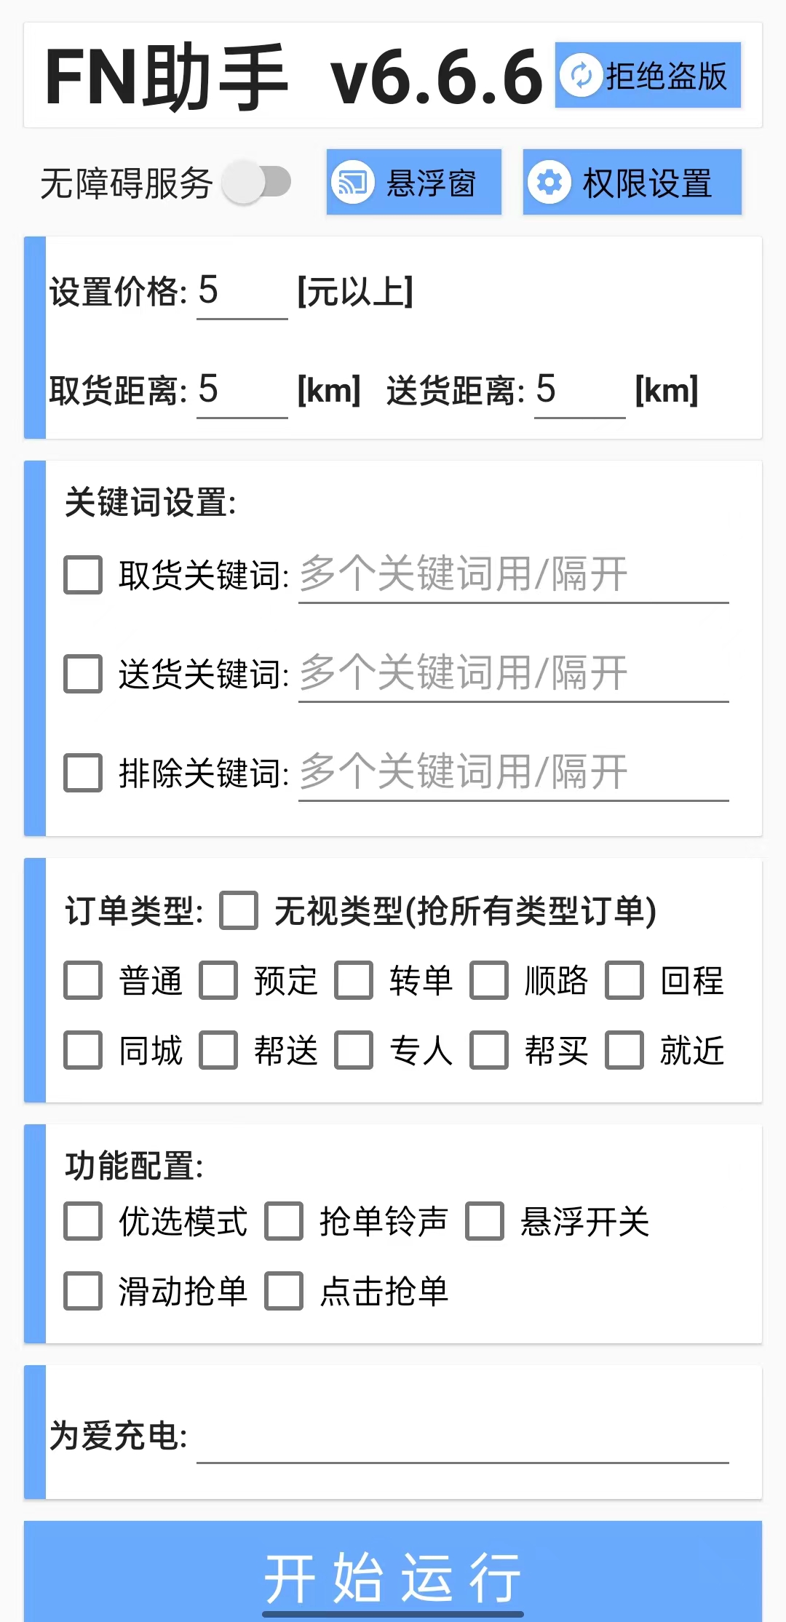Viewport: 786px width, 1622px height.
Task: Click the refresh icon beside 拒绝盗版
Action: [x=581, y=75]
